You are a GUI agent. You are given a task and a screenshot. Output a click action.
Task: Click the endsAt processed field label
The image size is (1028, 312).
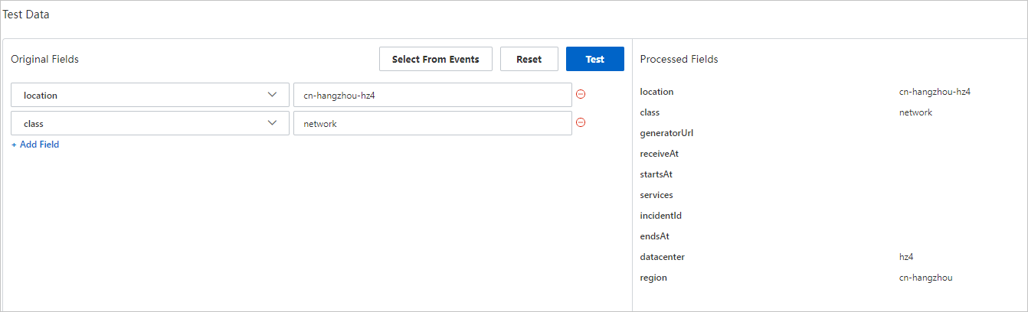[654, 236]
